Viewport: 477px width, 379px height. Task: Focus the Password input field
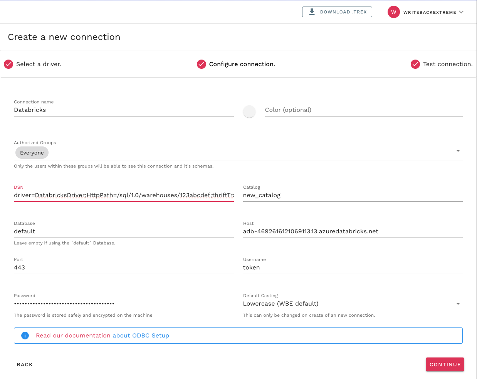point(123,304)
